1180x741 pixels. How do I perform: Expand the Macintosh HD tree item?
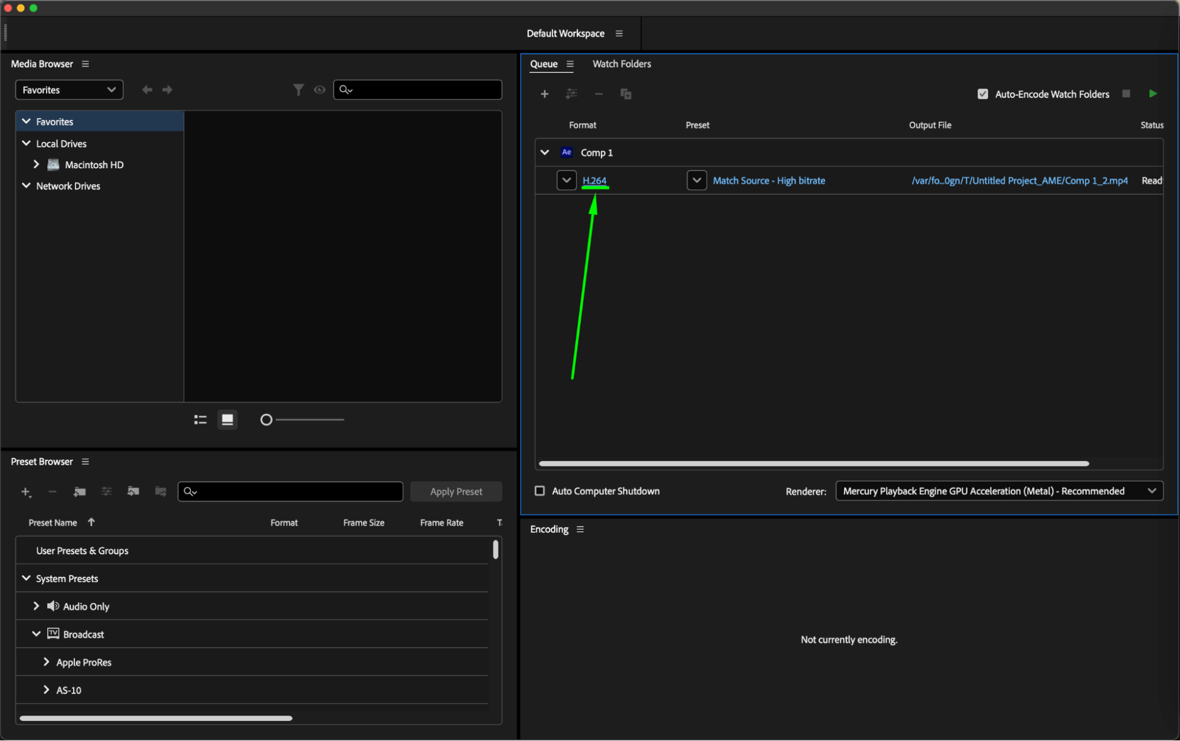click(x=36, y=165)
